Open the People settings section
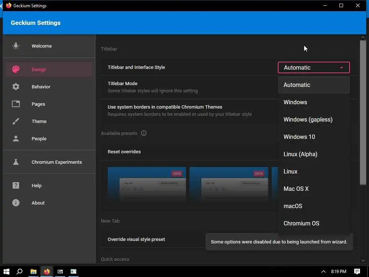The height and width of the screenshot is (277, 369). (x=49, y=138)
